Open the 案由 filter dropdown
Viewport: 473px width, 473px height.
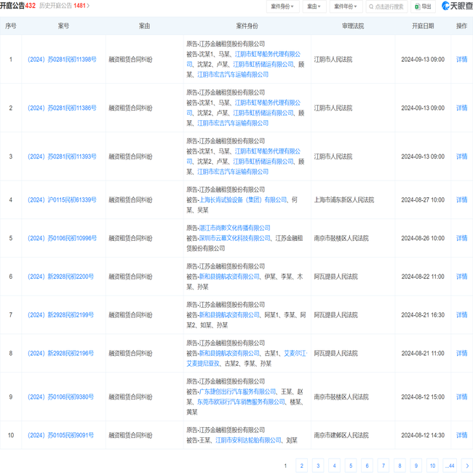point(314,7)
